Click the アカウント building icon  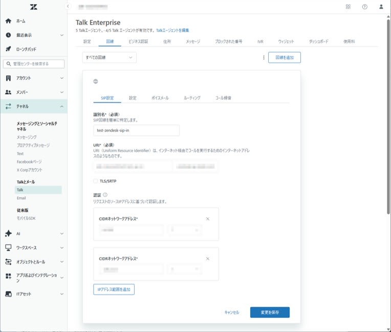(x=8, y=78)
